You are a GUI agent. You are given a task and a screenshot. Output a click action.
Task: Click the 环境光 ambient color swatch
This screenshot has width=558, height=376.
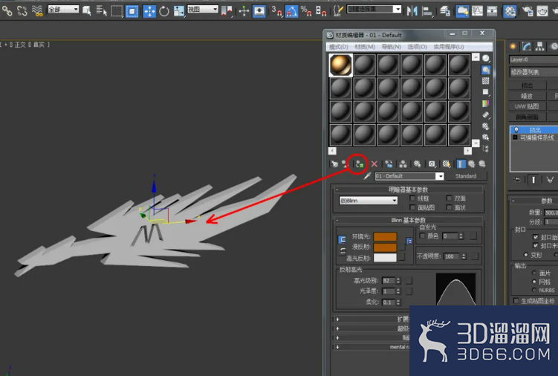(x=385, y=236)
